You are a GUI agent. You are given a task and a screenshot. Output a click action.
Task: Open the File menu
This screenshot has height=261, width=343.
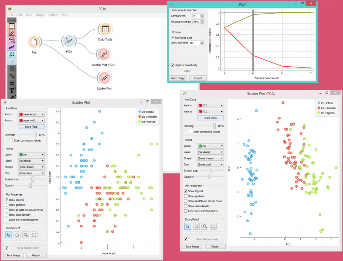[x=11, y=15]
